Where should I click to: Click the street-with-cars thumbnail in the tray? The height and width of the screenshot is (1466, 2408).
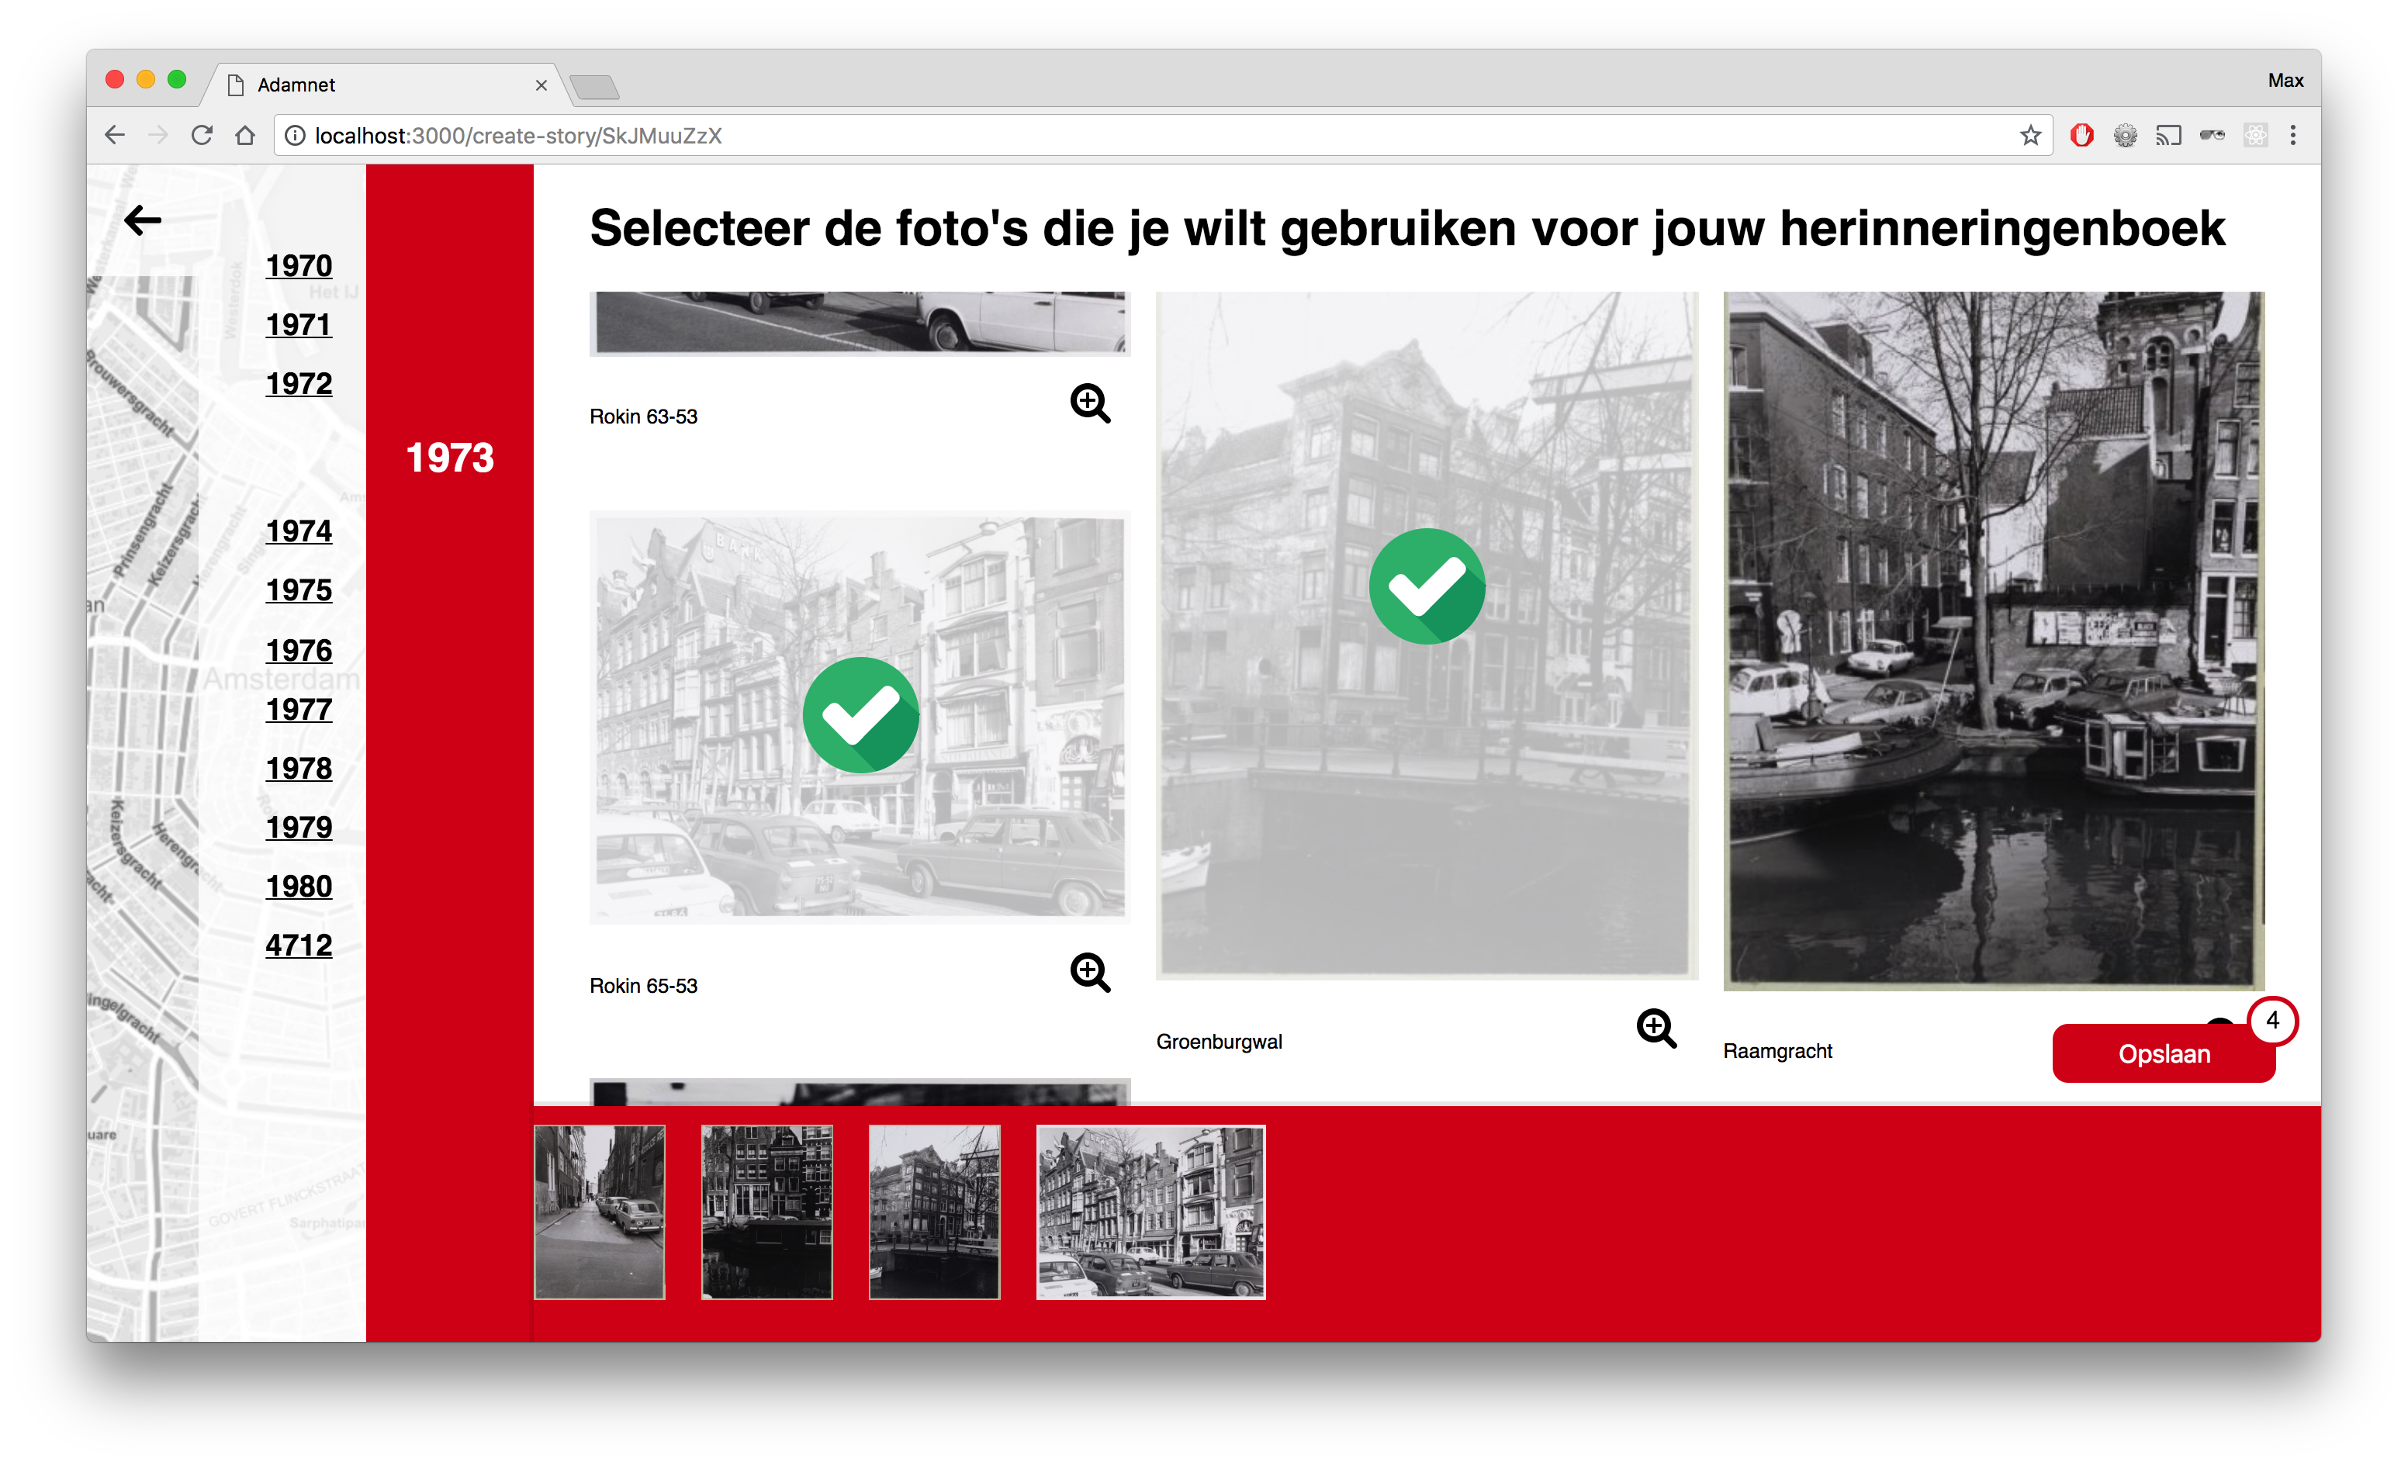pos(599,1212)
